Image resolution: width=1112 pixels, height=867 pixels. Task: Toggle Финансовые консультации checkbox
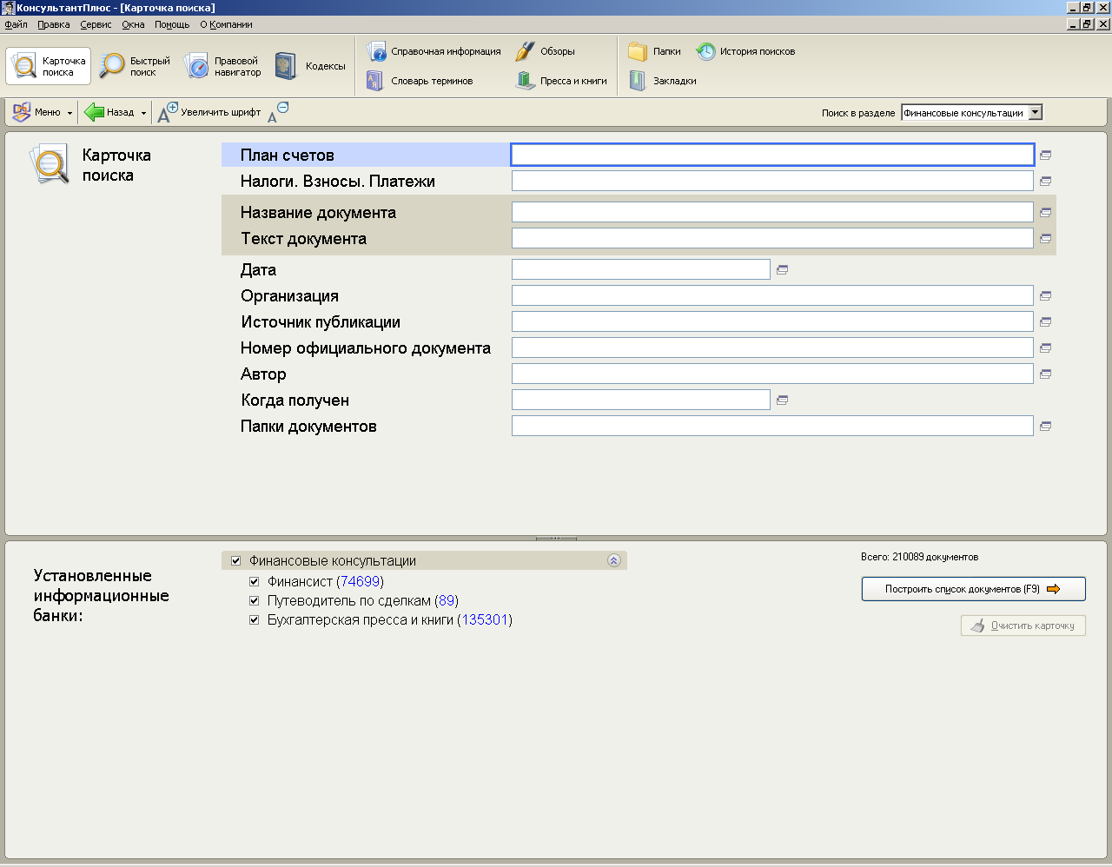pos(235,561)
